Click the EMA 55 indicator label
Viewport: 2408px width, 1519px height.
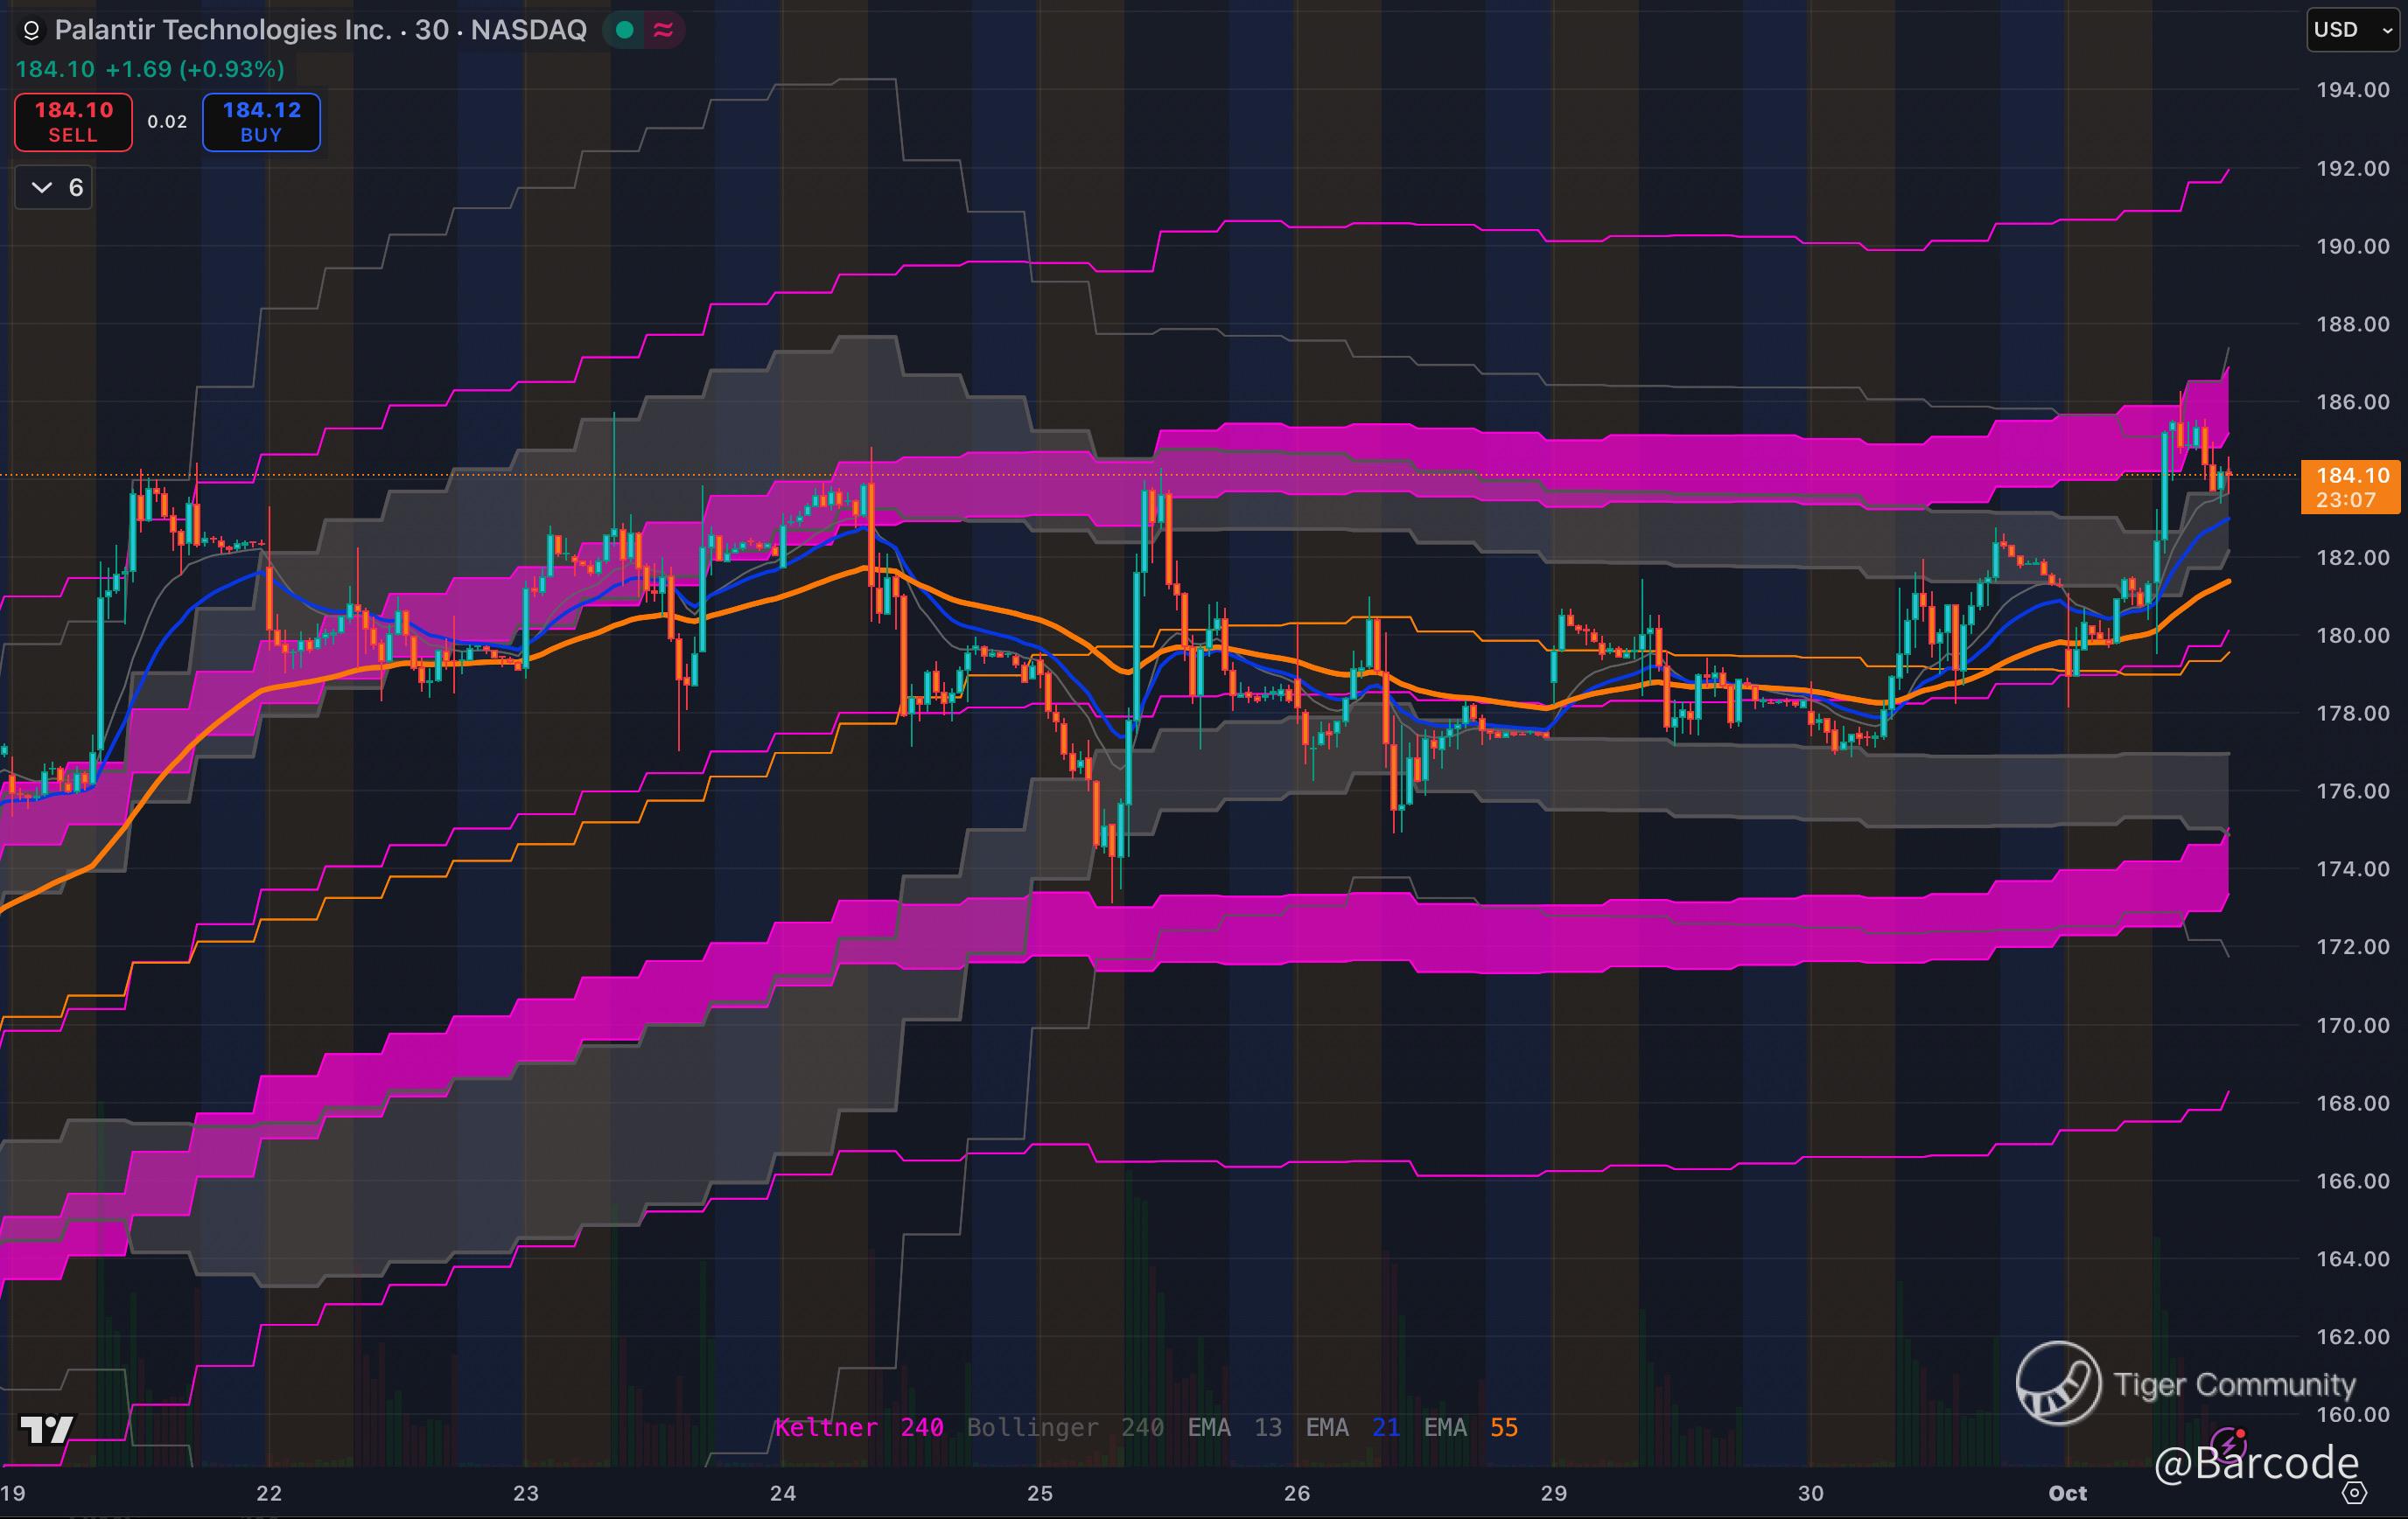coord(1470,1427)
